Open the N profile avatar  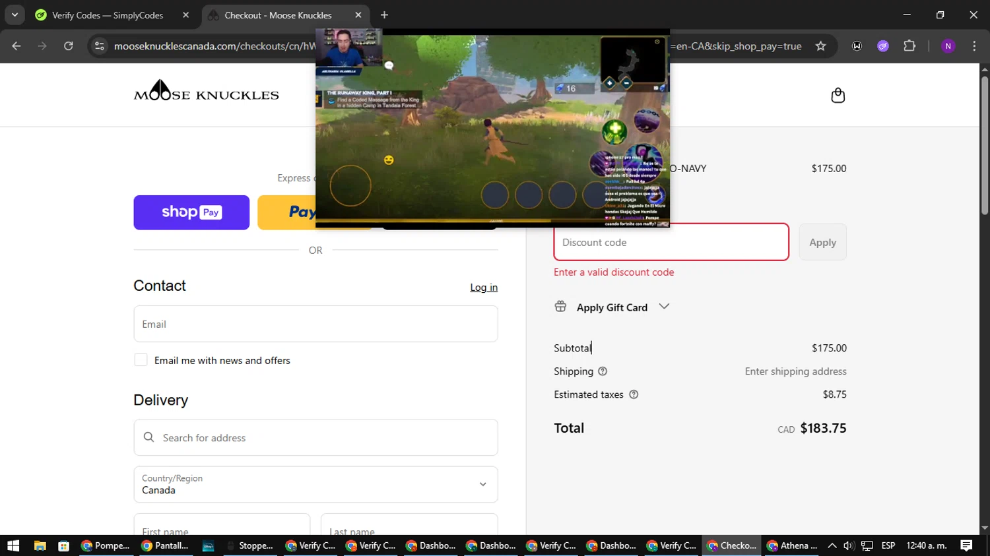948,46
